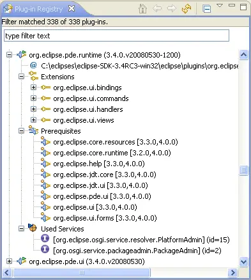
Task: Collapse the Extensions node
Action: [21, 77]
